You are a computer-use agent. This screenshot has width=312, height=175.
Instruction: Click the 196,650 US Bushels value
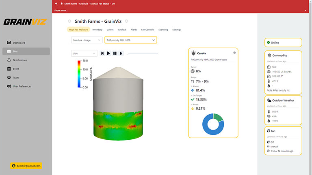coord(282,72)
